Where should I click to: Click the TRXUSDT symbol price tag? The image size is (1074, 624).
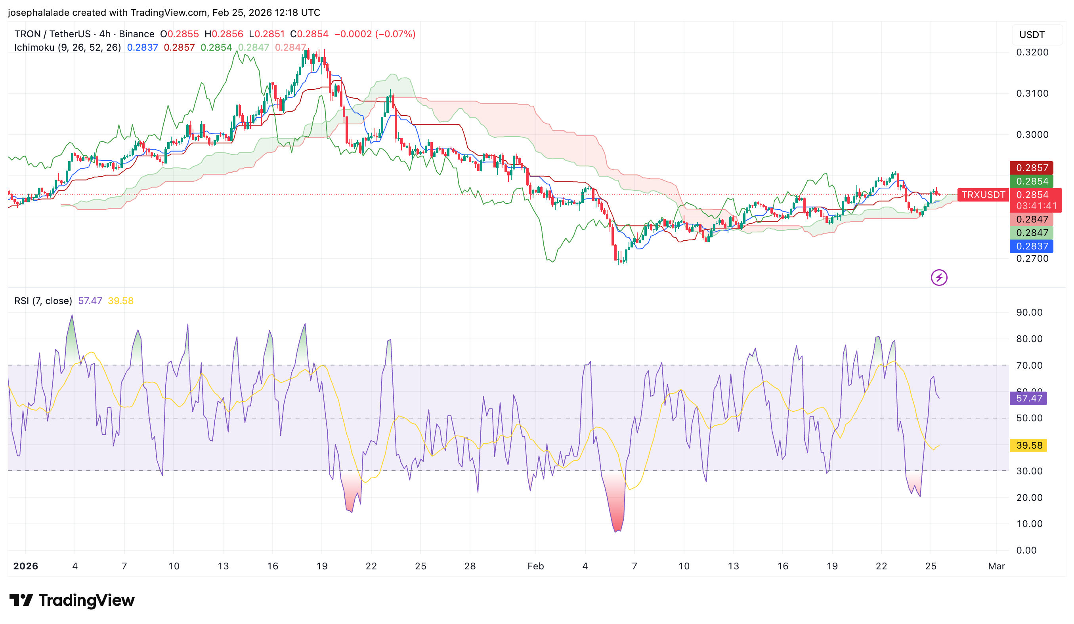[x=983, y=195]
